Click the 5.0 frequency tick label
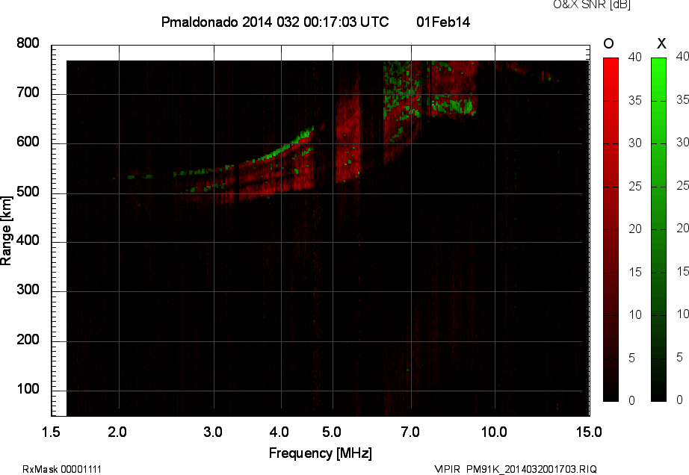Screen dimensions: 689x475 [x=332, y=432]
